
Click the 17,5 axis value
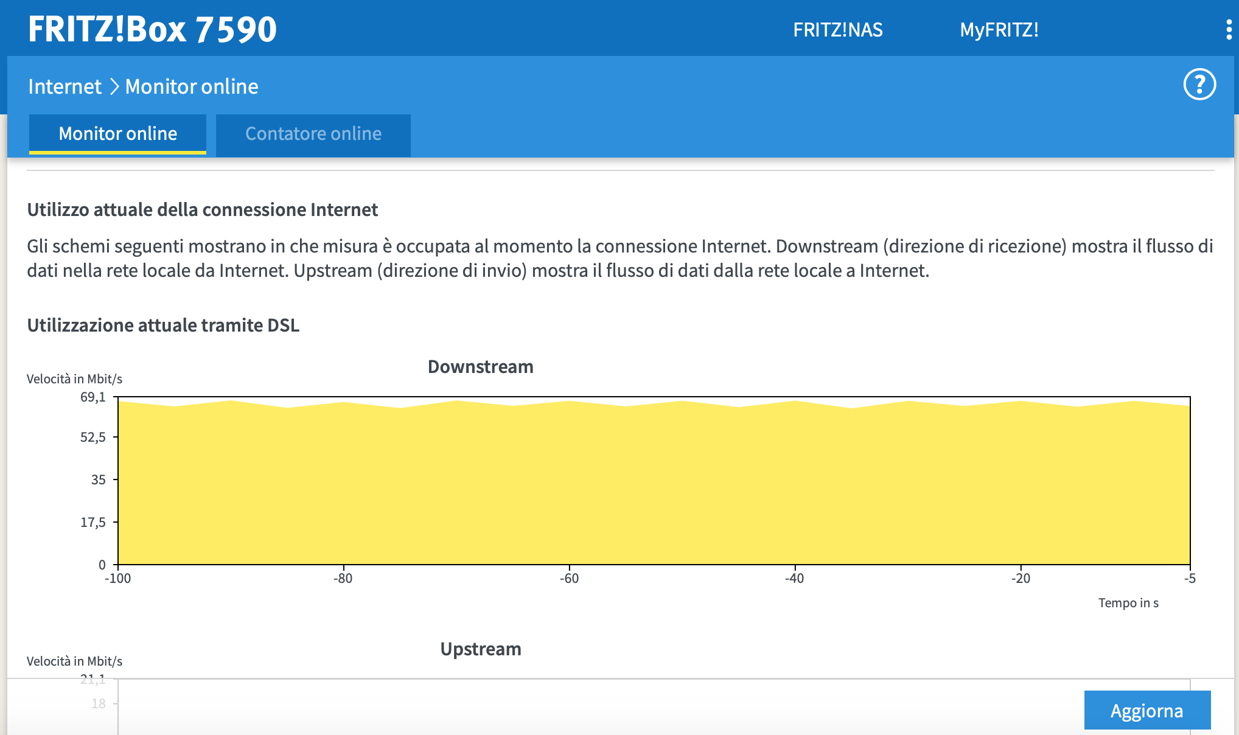[92, 522]
